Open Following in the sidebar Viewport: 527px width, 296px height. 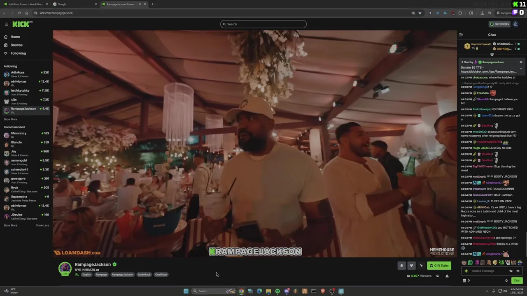[18, 53]
